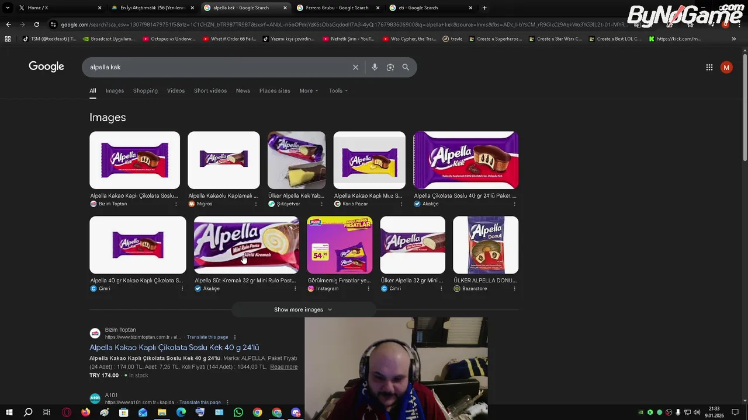Open the notification center icon
748x420 pixels.
click(735, 412)
